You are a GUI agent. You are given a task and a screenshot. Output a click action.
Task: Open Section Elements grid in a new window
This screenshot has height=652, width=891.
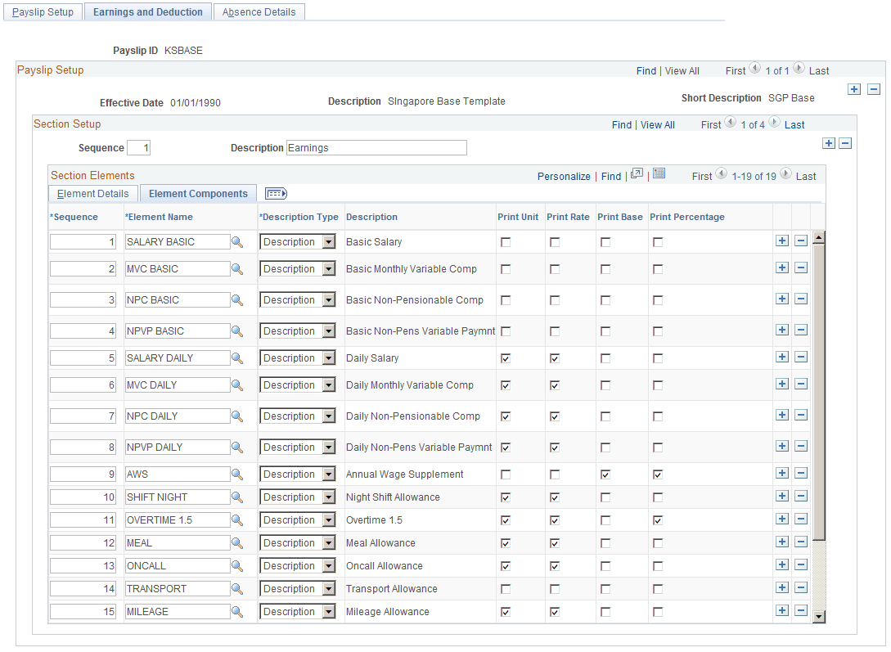[x=639, y=175]
